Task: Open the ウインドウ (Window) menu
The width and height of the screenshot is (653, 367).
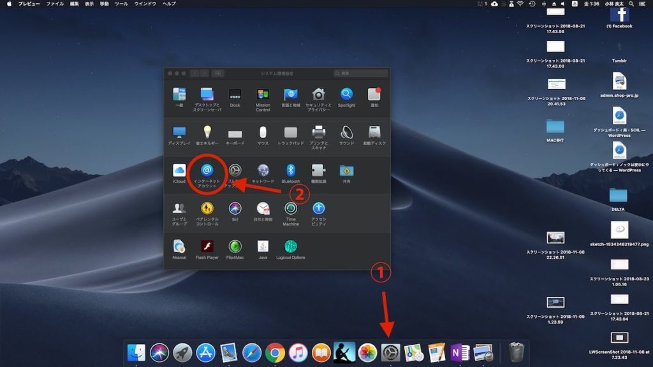Action: click(145, 4)
